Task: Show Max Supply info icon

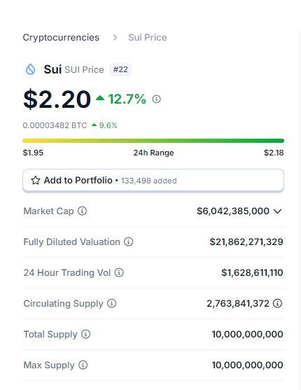Action: click(x=83, y=365)
